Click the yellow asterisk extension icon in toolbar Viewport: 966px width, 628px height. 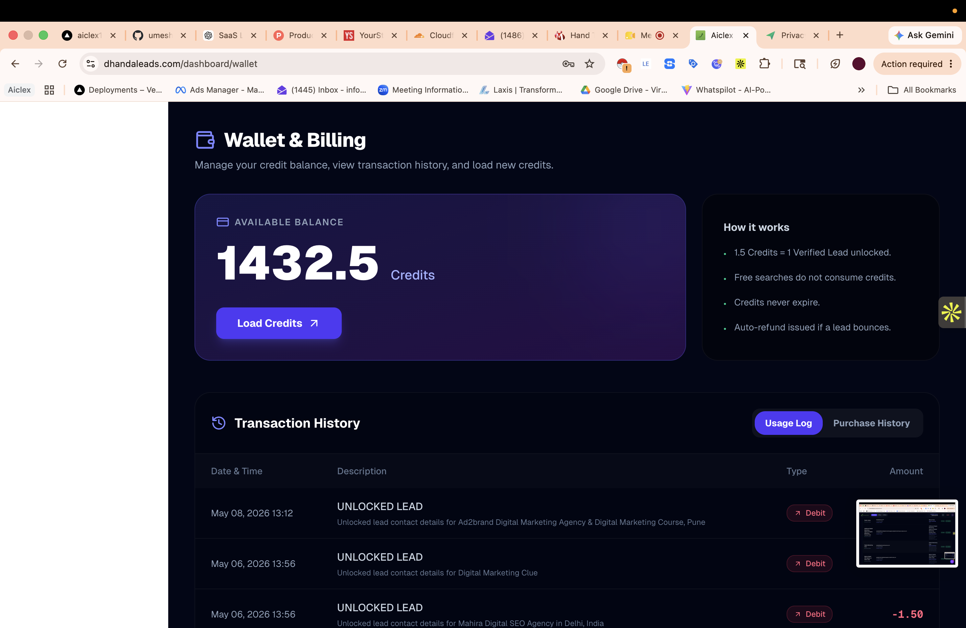point(740,64)
